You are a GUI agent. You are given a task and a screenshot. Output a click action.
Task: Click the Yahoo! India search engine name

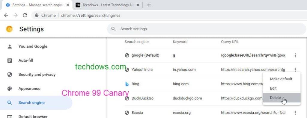pos(142,70)
